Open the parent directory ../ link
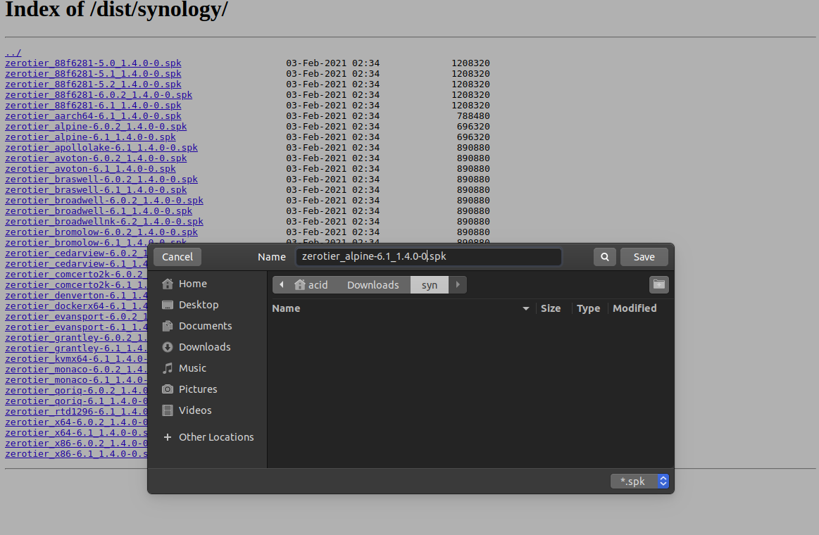 pyautogui.click(x=13, y=53)
